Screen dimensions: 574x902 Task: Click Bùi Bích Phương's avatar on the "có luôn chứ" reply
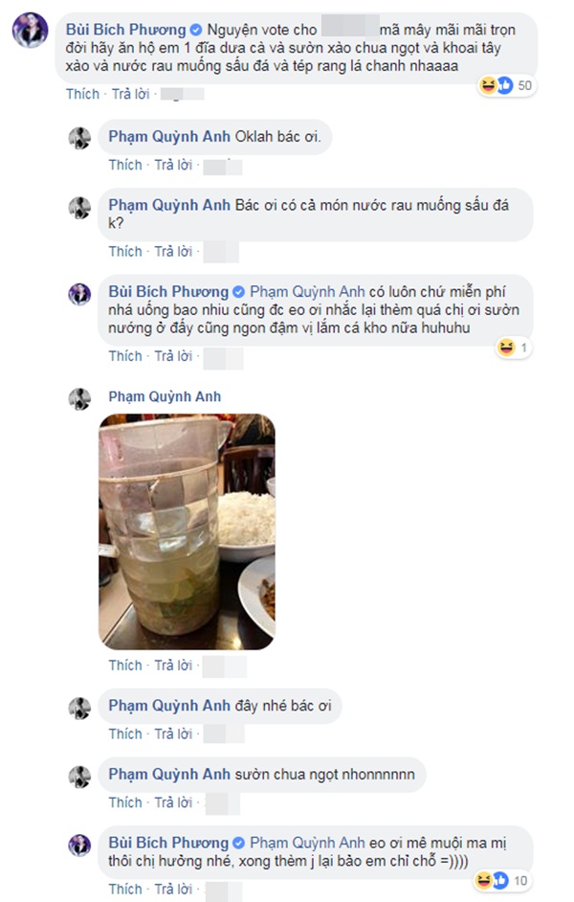(x=79, y=294)
